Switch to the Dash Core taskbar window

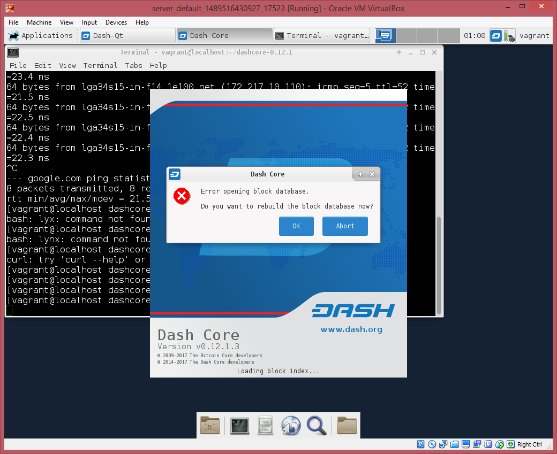point(224,35)
